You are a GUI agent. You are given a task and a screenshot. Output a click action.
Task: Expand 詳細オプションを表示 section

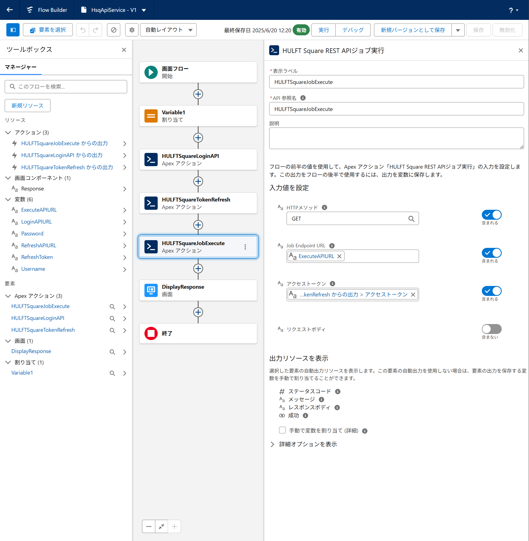(272, 444)
